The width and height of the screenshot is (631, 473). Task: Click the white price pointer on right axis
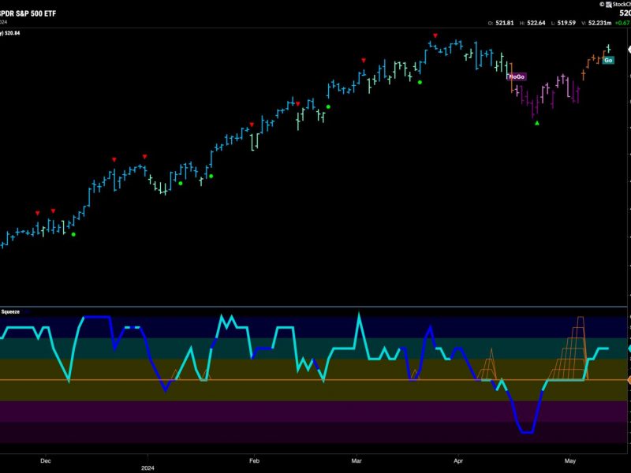point(629,50)
